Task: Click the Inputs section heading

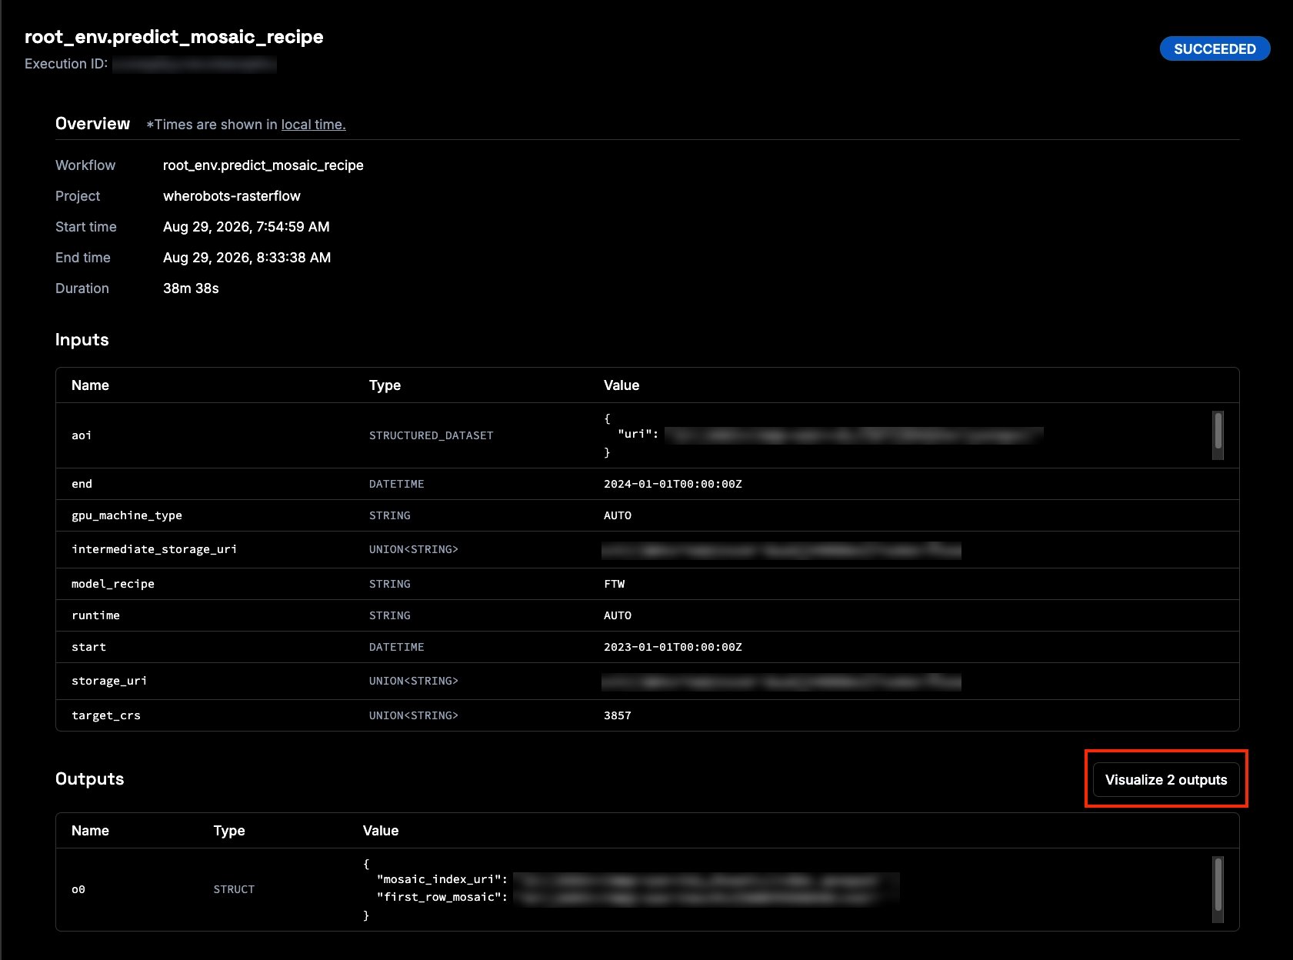Action: coord(82,340)
